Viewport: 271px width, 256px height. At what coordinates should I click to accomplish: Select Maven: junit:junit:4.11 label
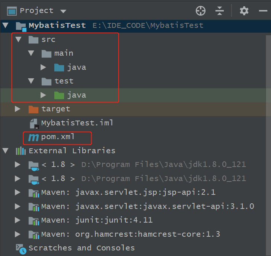(x=97, y=220)
